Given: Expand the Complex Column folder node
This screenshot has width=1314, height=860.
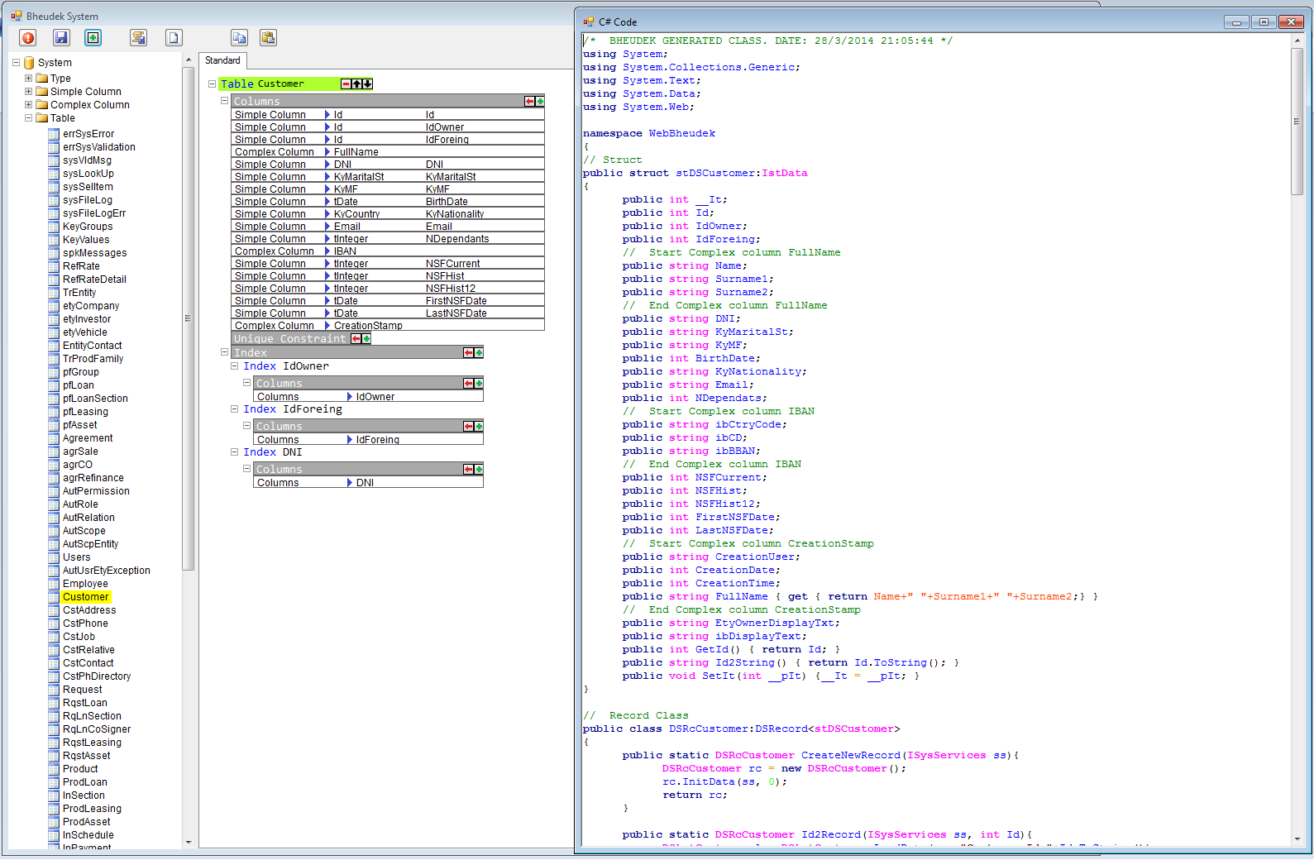Looking at the screenshot, I should 28,105.
